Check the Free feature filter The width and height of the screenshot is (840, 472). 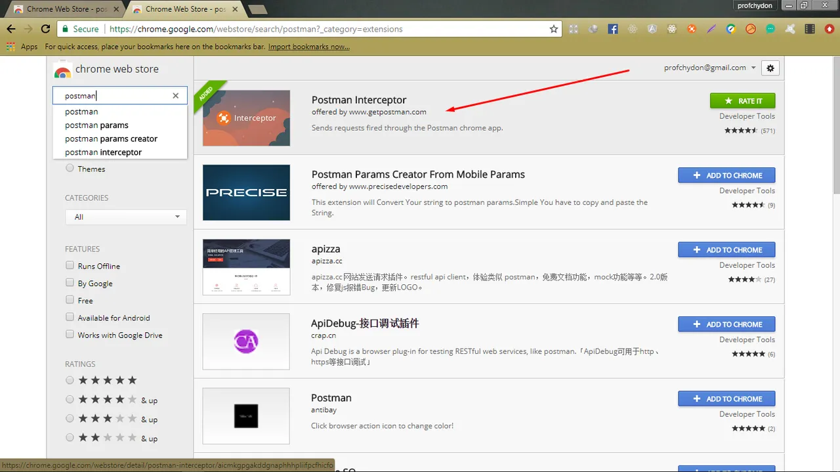click(x=70, y=299)
